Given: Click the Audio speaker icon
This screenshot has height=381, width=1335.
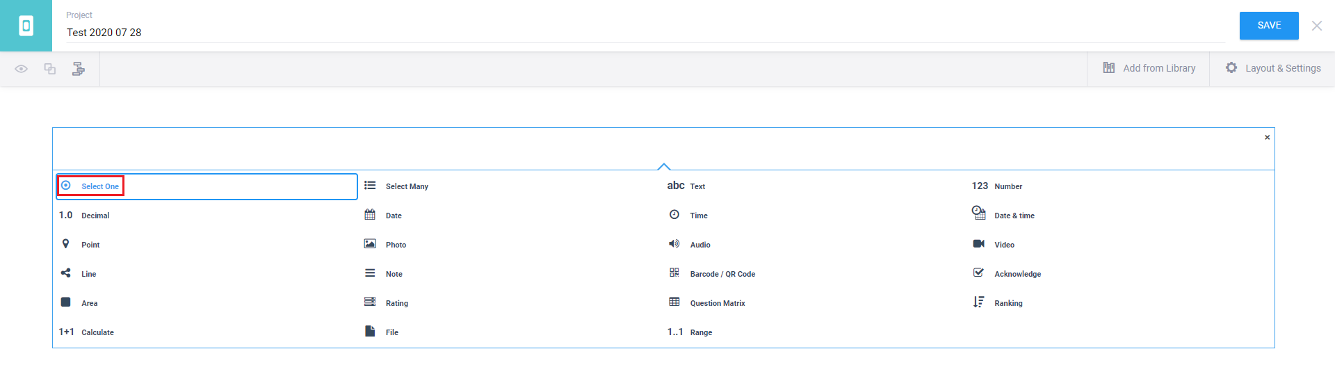Looking at the screenshot, I should (674, 244).
